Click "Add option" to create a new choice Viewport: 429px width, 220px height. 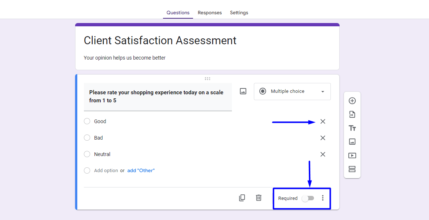pyautogui.click(x=107, y=170)
